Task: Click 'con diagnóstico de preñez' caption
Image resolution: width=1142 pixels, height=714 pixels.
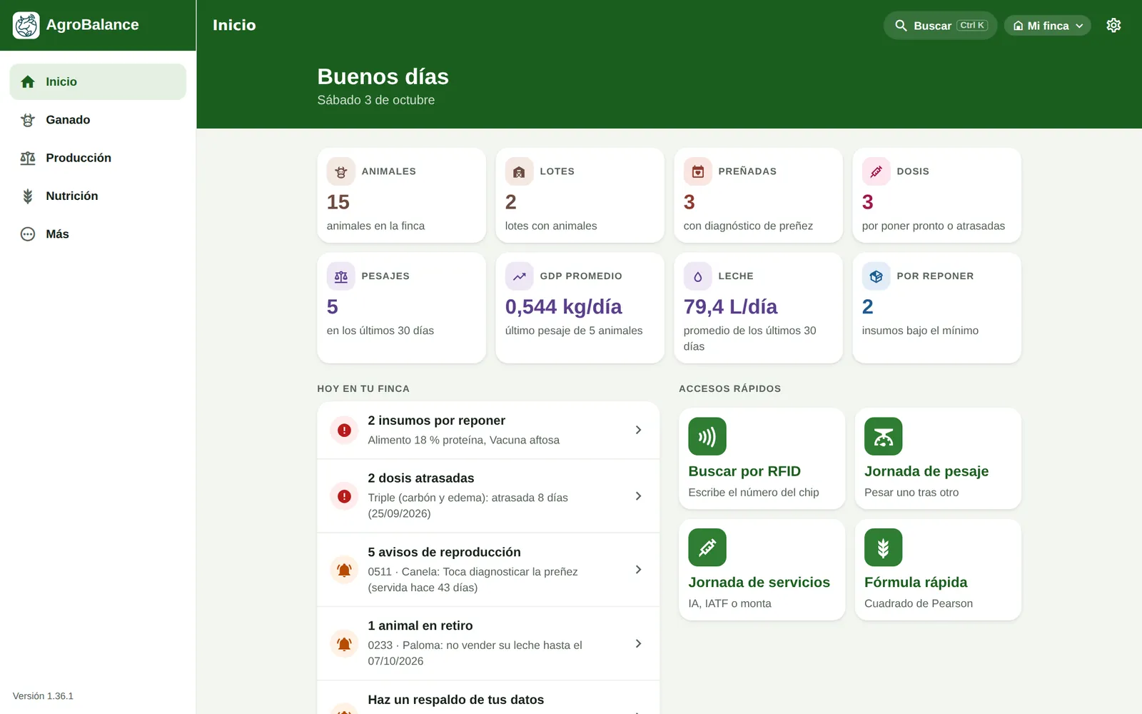Action: 748,226
